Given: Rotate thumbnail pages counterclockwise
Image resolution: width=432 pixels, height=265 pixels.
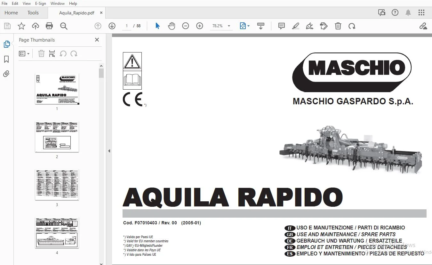Looking at the screenshot, I should click(63, 53).
